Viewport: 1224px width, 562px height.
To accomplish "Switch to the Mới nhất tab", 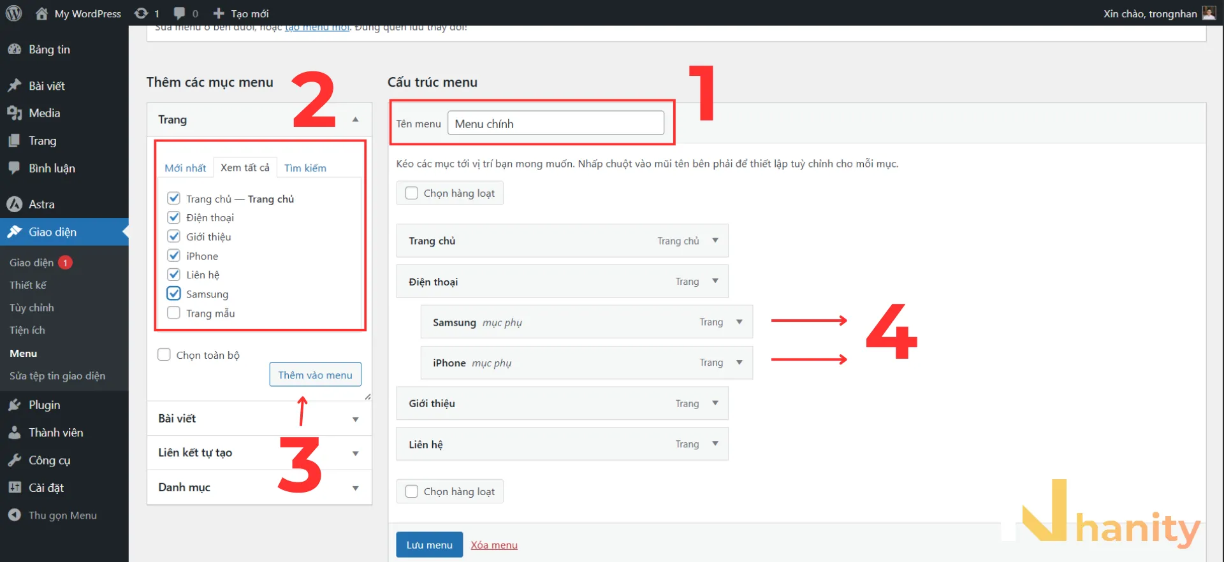I will (x=186, y=168).
